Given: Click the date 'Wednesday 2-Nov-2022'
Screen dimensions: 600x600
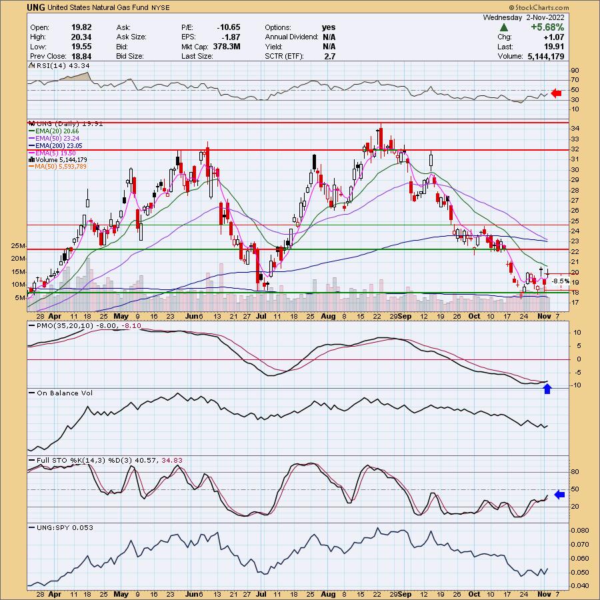Looking at the screenshot, I should (523, 17).
